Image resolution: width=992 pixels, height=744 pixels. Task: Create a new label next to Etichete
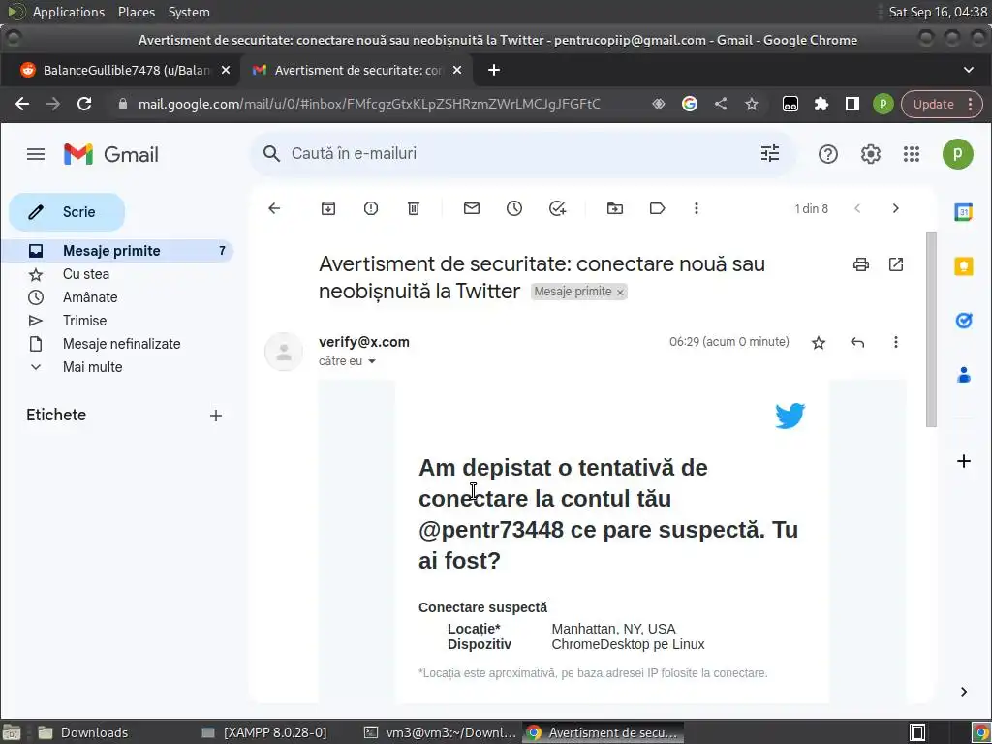point(216,416)
